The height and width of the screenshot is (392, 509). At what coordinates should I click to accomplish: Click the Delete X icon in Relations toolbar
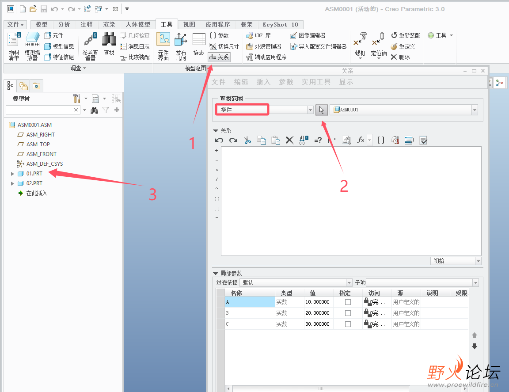point(289,140)
